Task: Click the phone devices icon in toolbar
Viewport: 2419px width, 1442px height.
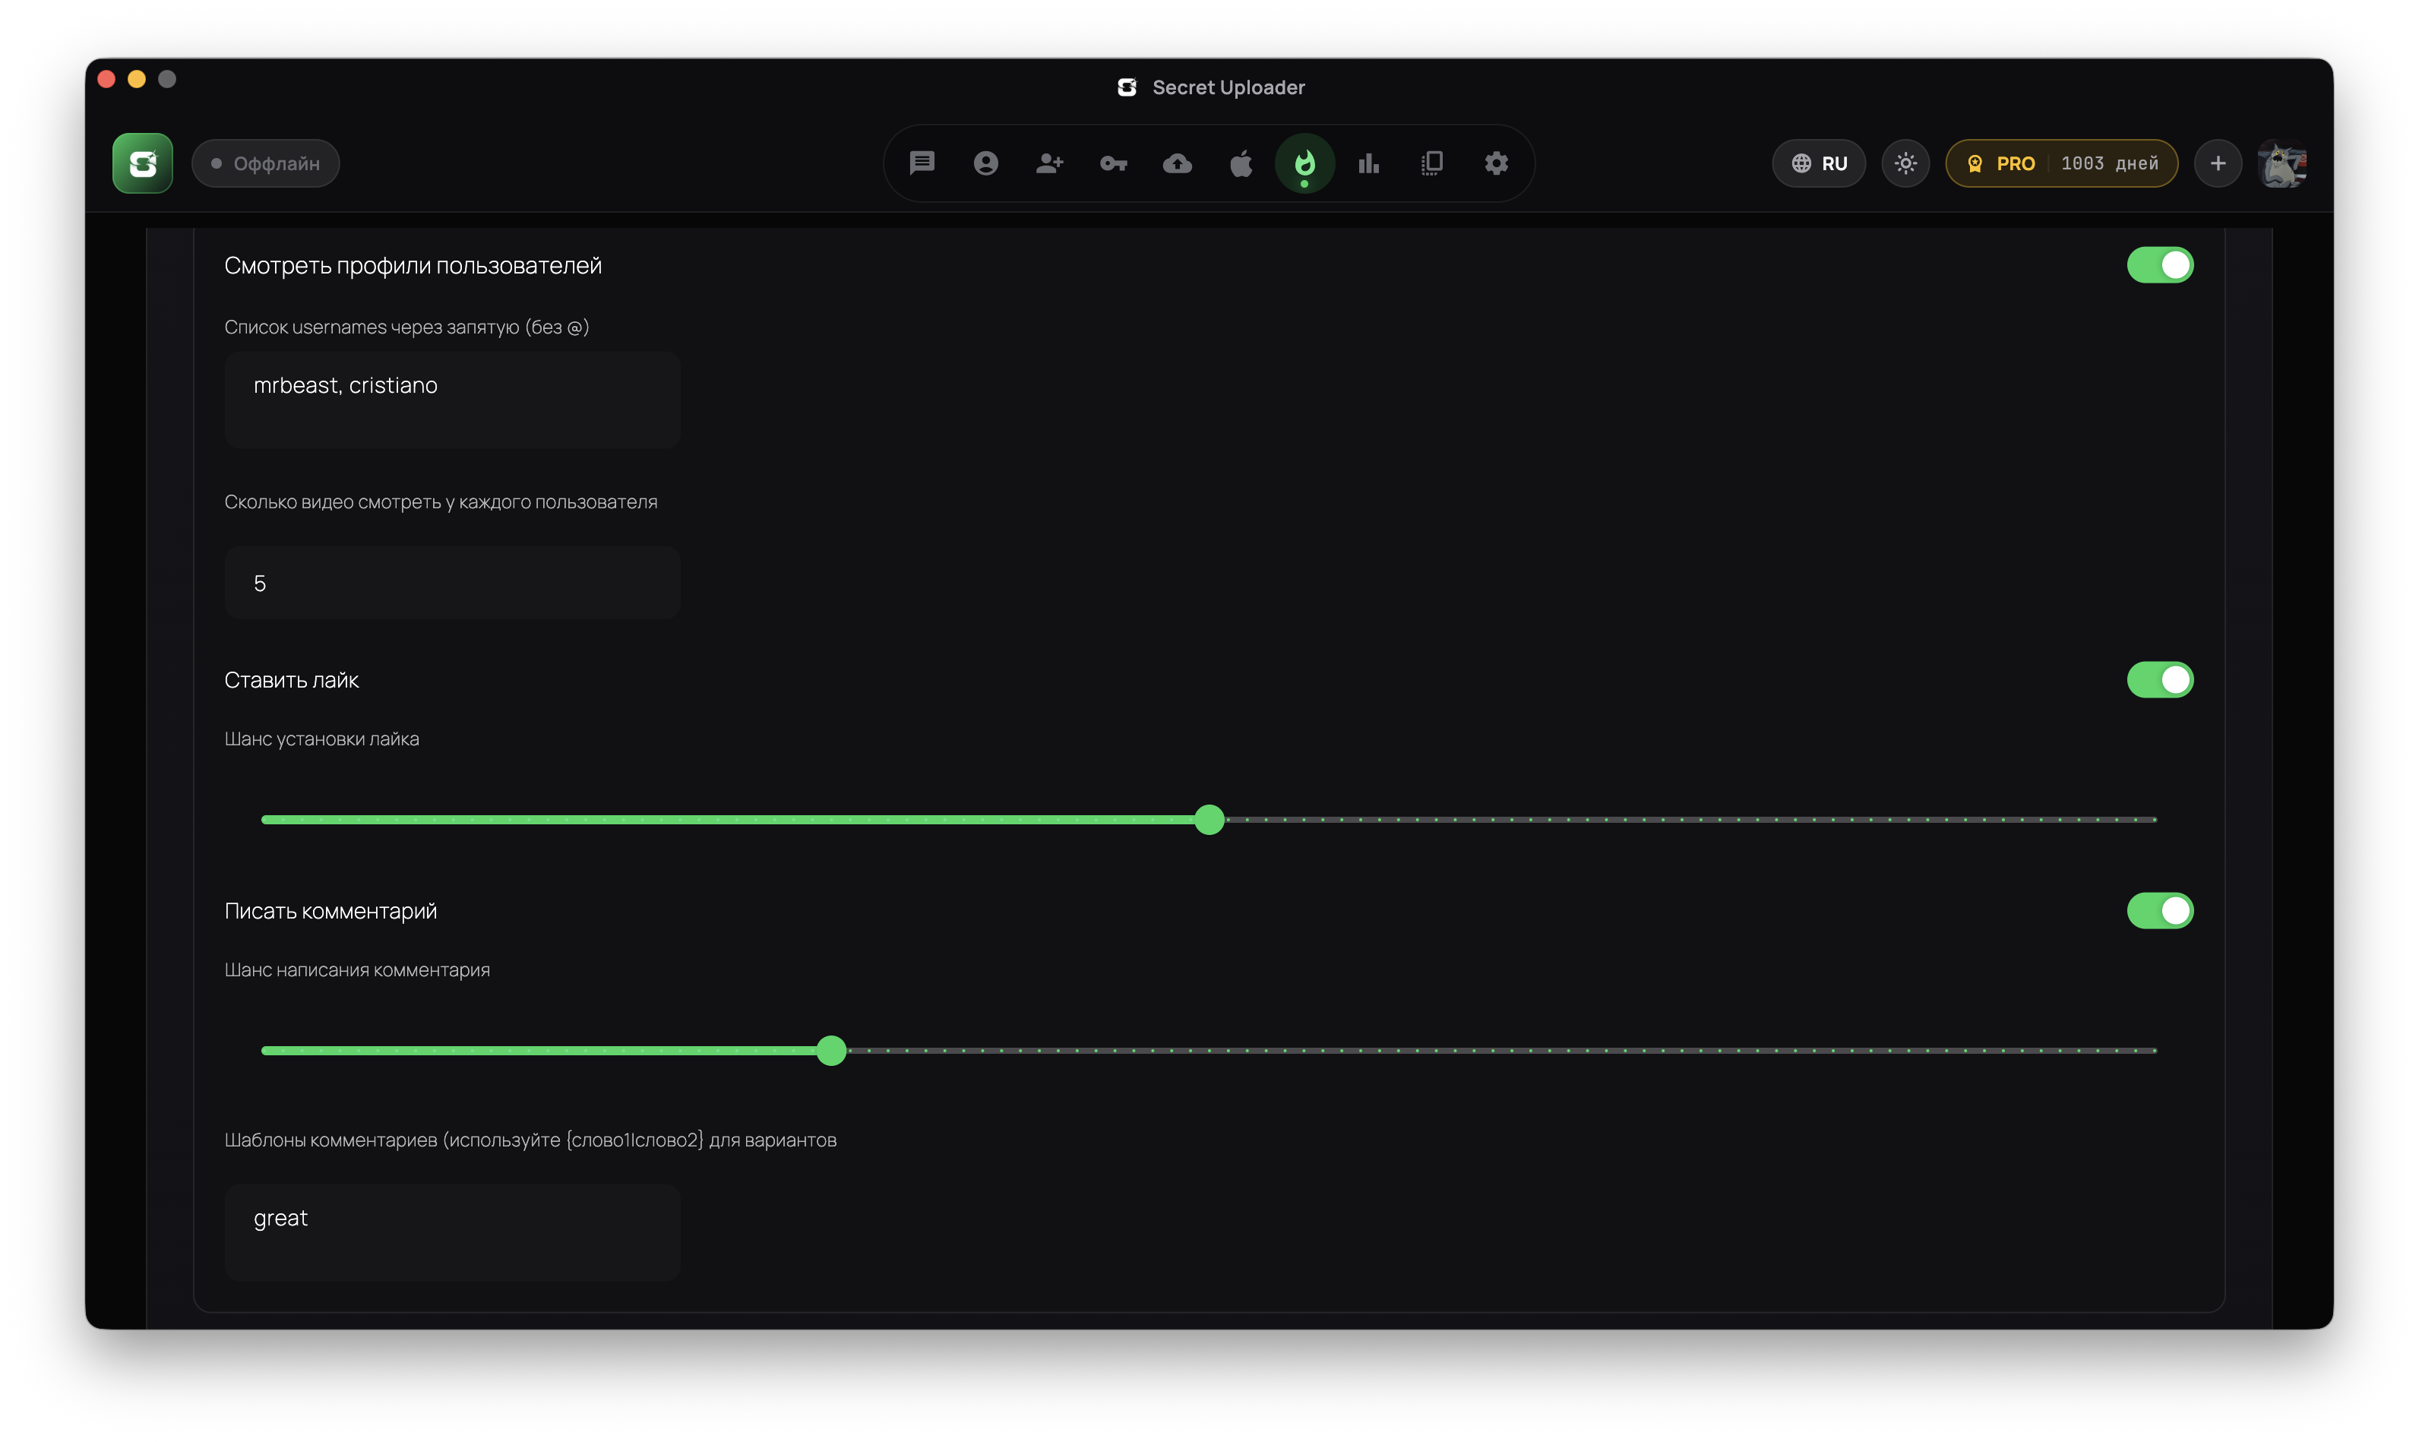Action: point(1432,163)
